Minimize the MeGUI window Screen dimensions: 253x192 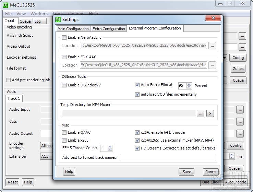click(220, 4)
